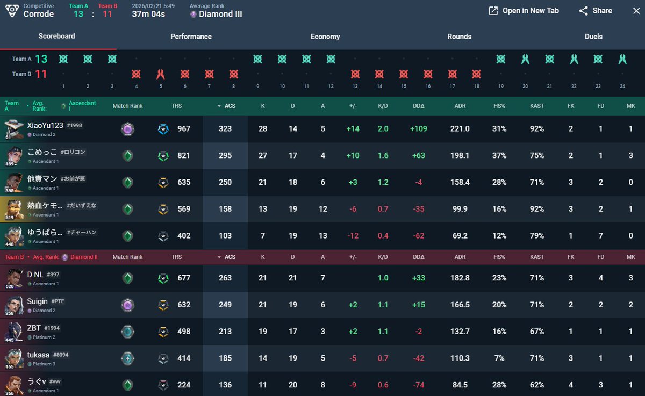Click ゆうぱら FD value 7
645x396 pixels.
point(601,236)
